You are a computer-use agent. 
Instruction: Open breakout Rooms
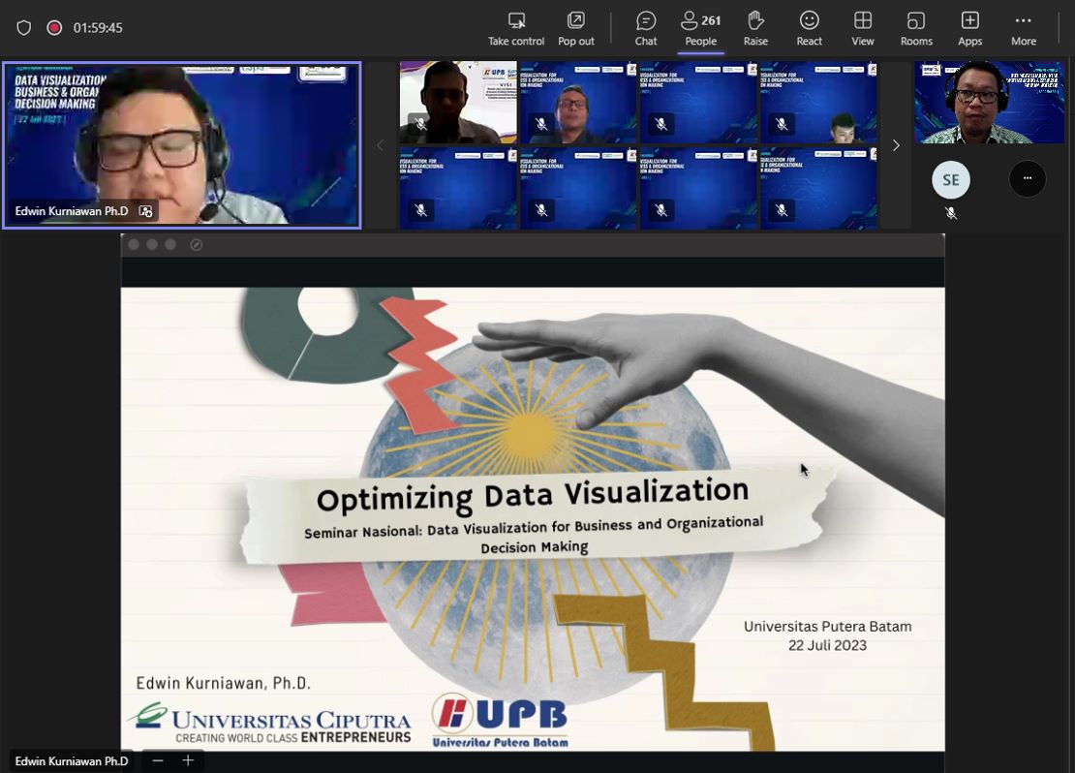coord(915,28)
